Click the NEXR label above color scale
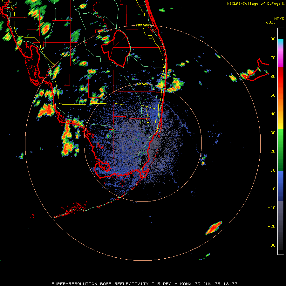286x286 pixels. tap(279, 19)
